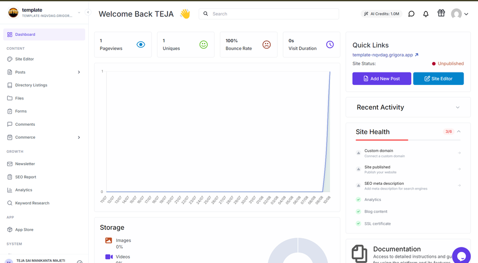This screenshot has width=478, height=263.
Task: Collapse the sidebar with the arrow handle
Action: (88, 12)
